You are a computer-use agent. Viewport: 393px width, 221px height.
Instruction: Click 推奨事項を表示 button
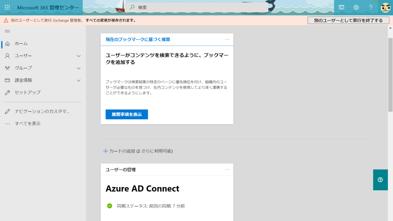click(127, 114)
